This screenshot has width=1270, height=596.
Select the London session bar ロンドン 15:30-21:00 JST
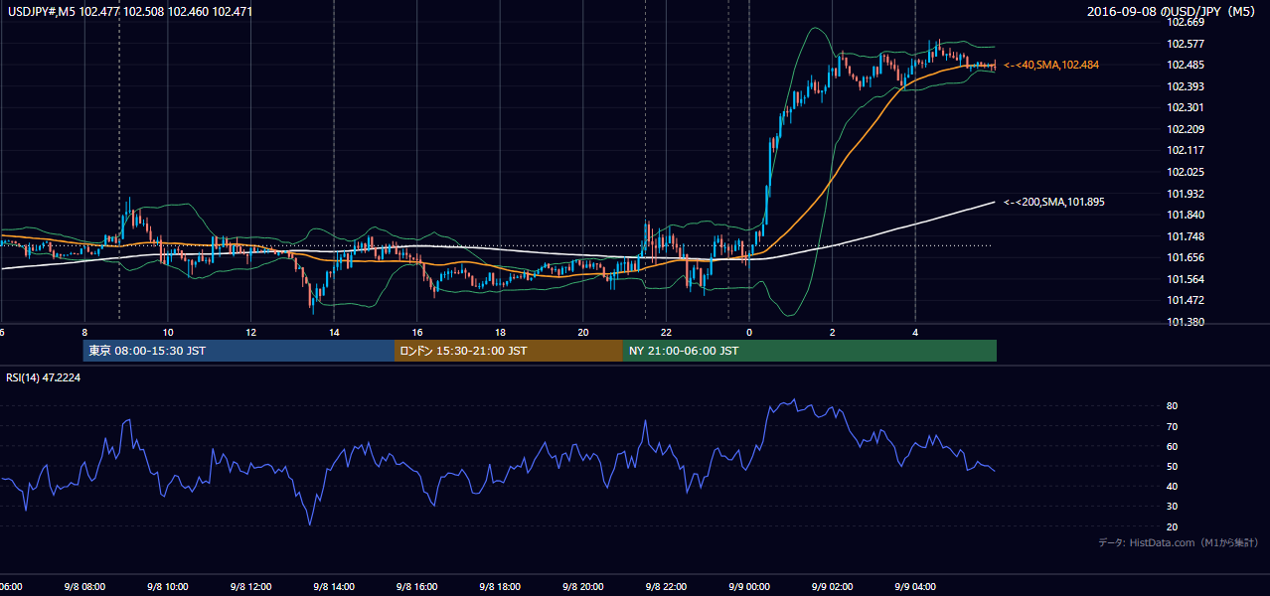pyautogui.click(x=509, y=351)
